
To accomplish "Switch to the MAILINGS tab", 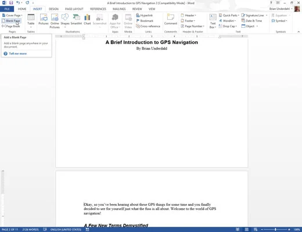I will 119,9.
